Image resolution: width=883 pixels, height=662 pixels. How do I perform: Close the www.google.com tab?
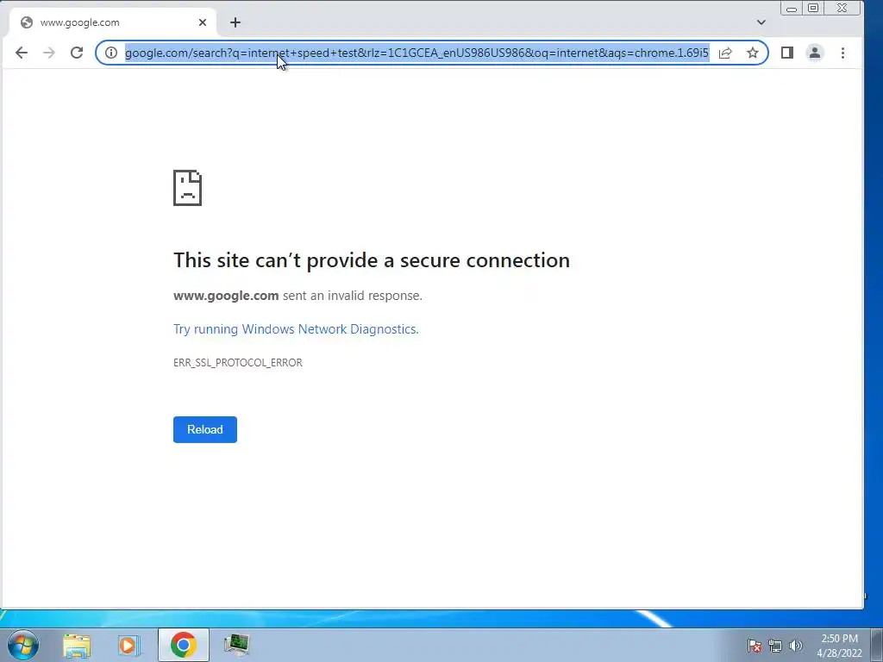[203, 22]
